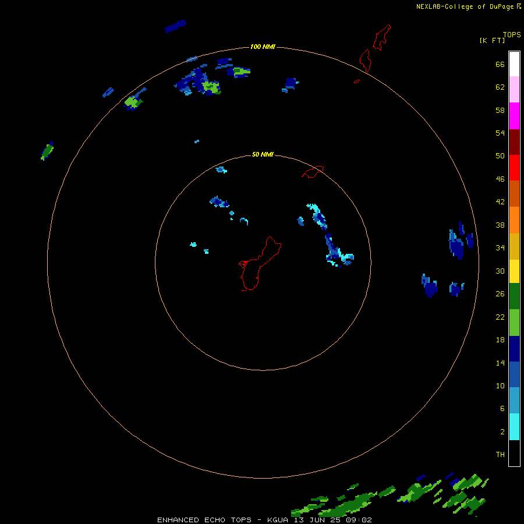Click the Rota island outline on 50 NMI ring

(x=313, y=172)
